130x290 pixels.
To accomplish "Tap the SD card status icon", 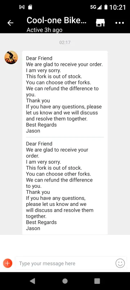I will tap(30, 7).
